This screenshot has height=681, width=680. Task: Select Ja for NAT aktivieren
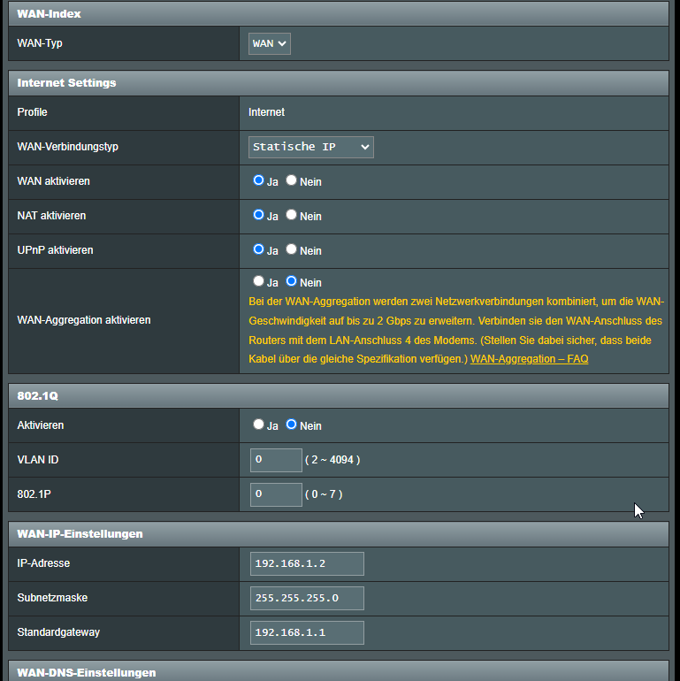pyautogui.click(x=258, y=215)
